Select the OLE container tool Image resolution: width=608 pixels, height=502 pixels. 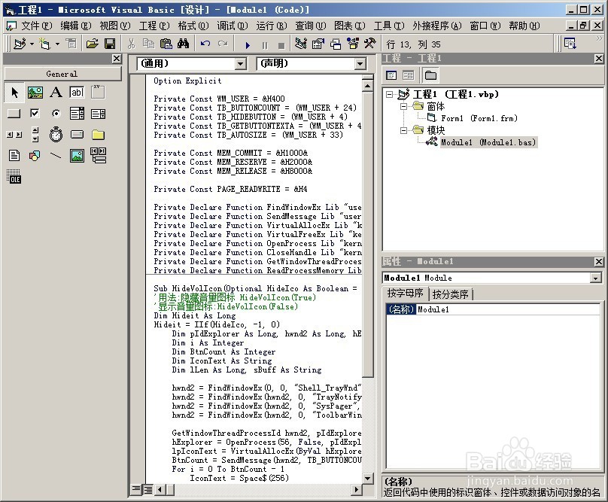coord(14,177)
